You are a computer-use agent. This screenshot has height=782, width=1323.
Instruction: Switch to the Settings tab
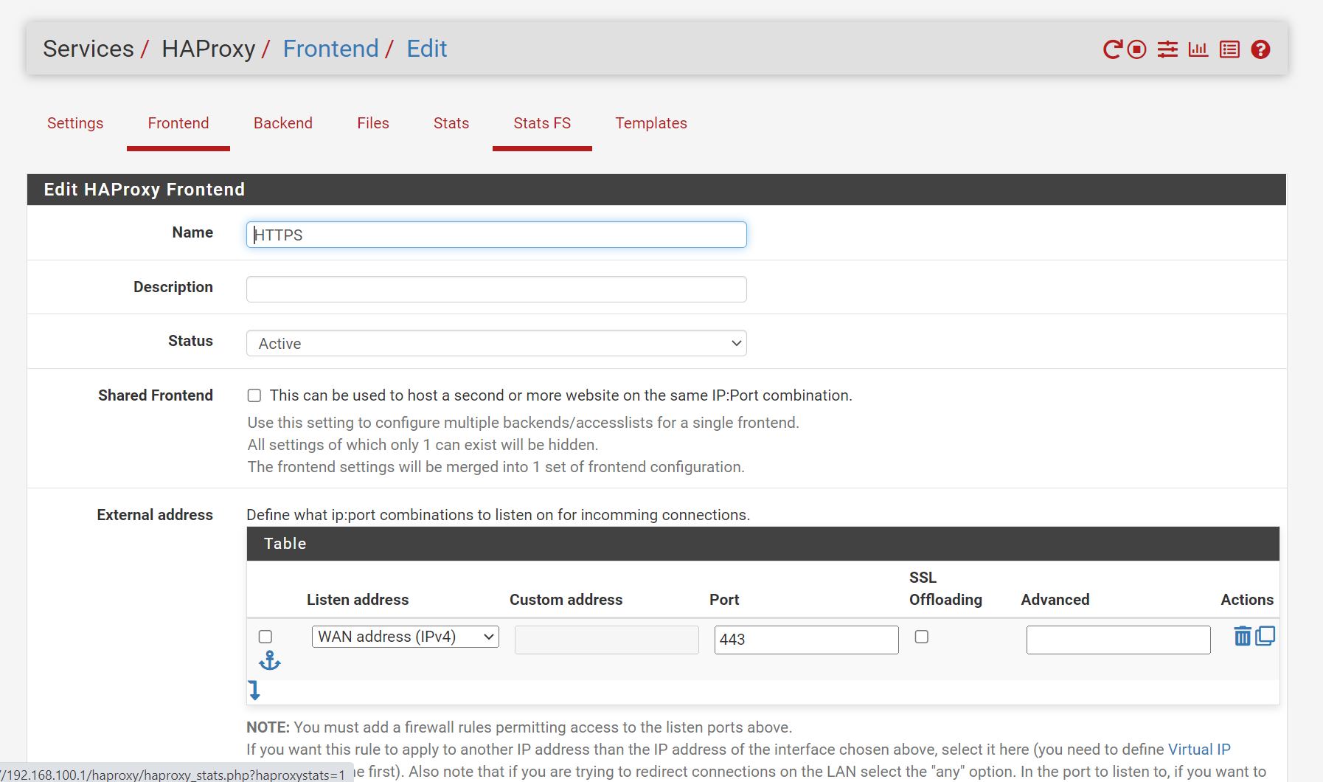[75, 123]
